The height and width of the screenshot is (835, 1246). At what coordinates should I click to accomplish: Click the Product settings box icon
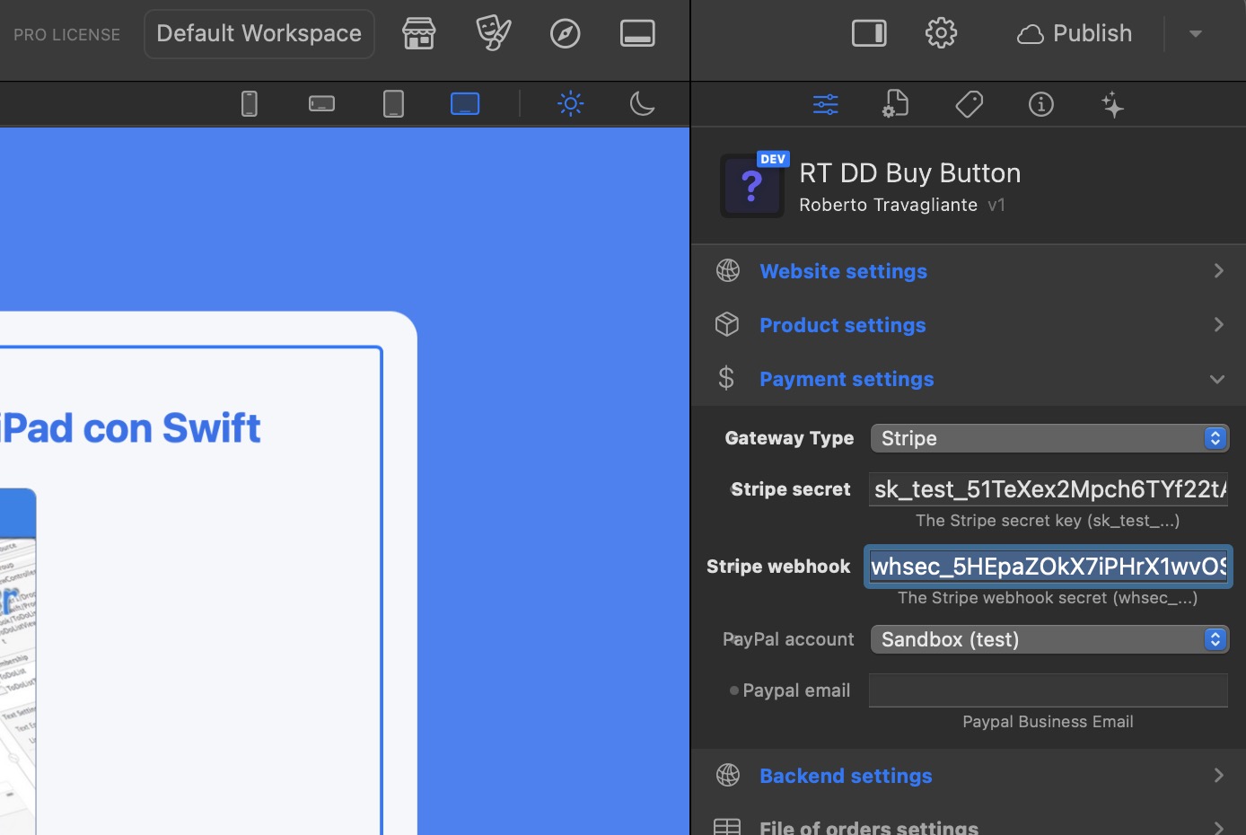point(727,324)
